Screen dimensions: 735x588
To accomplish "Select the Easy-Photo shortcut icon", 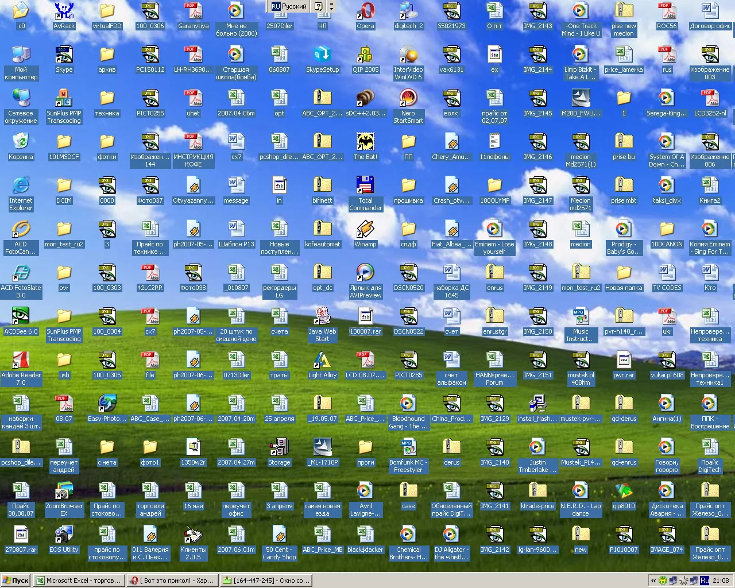I will [x=107, y=408].
